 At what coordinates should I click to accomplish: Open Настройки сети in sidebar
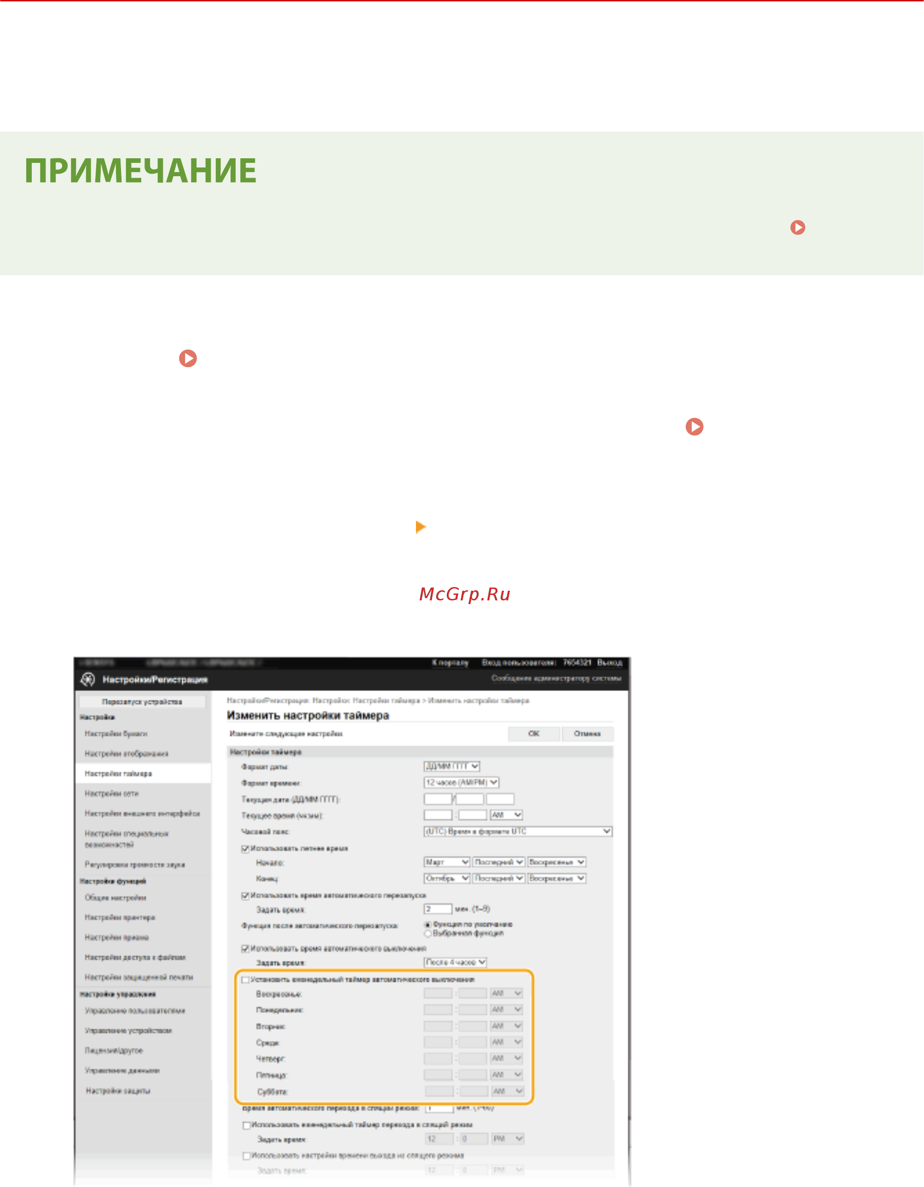pyautogui.click(x=111, y=794)
